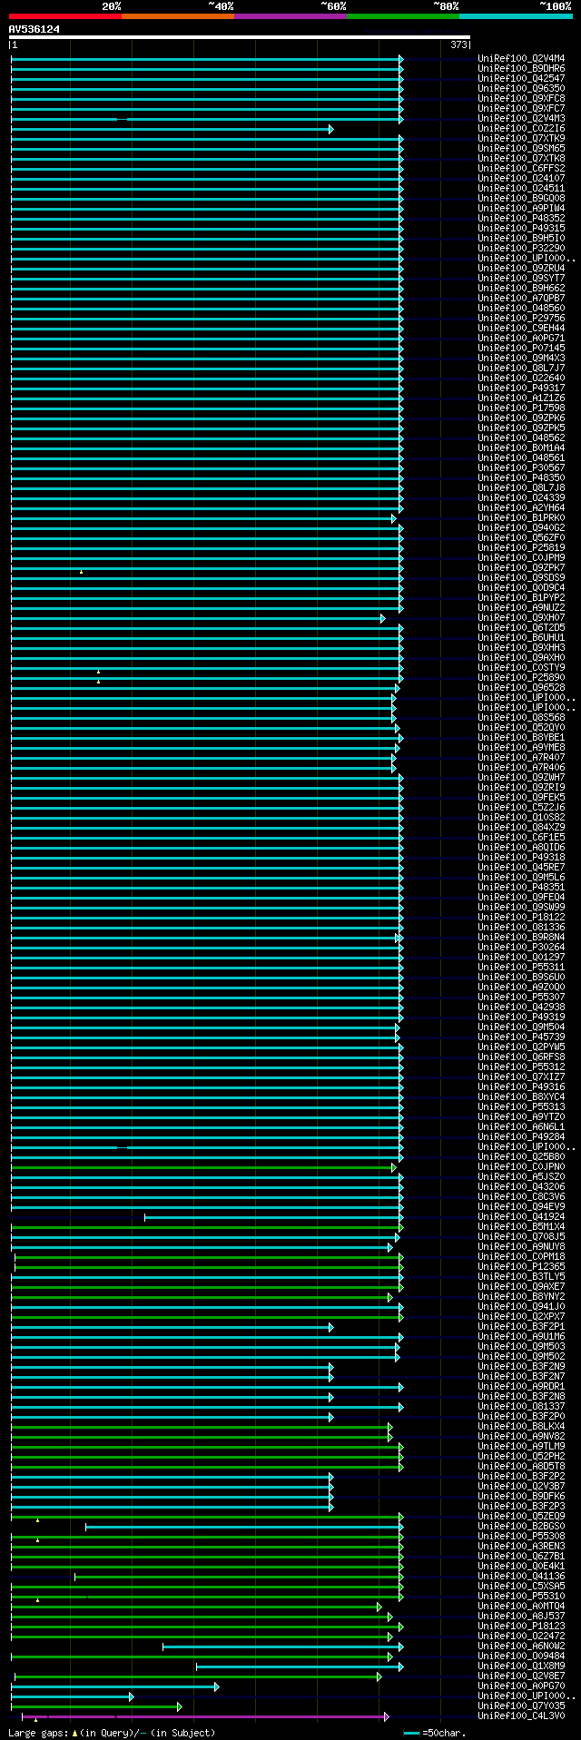Select hit label UniRef100_B1PRK0
Image resolution: width=581 pixels, height=1740 pixels.
(522, 517)
